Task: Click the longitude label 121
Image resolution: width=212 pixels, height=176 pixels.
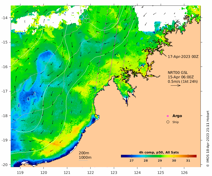Action: pos(67,173)
